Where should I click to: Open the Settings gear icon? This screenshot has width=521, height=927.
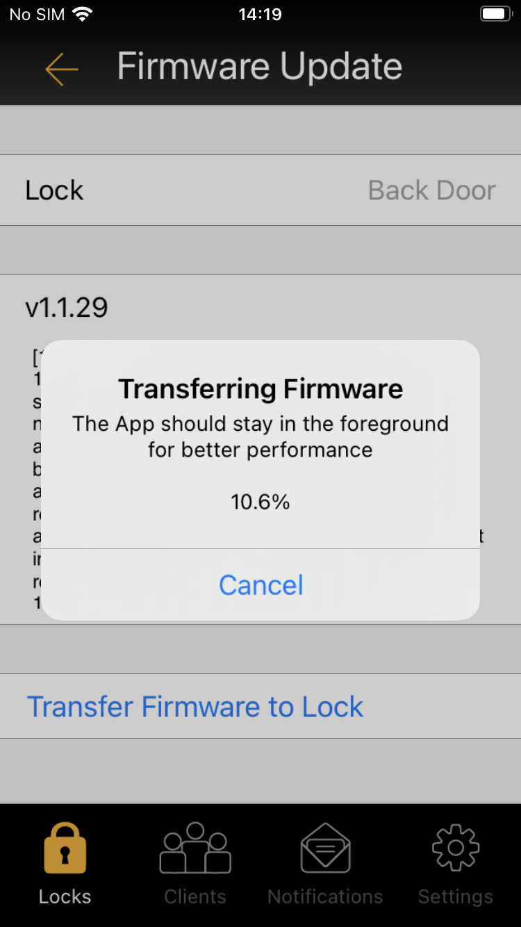click(456, 848)
